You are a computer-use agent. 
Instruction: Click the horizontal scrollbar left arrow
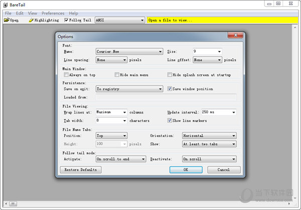click(6, 203)
